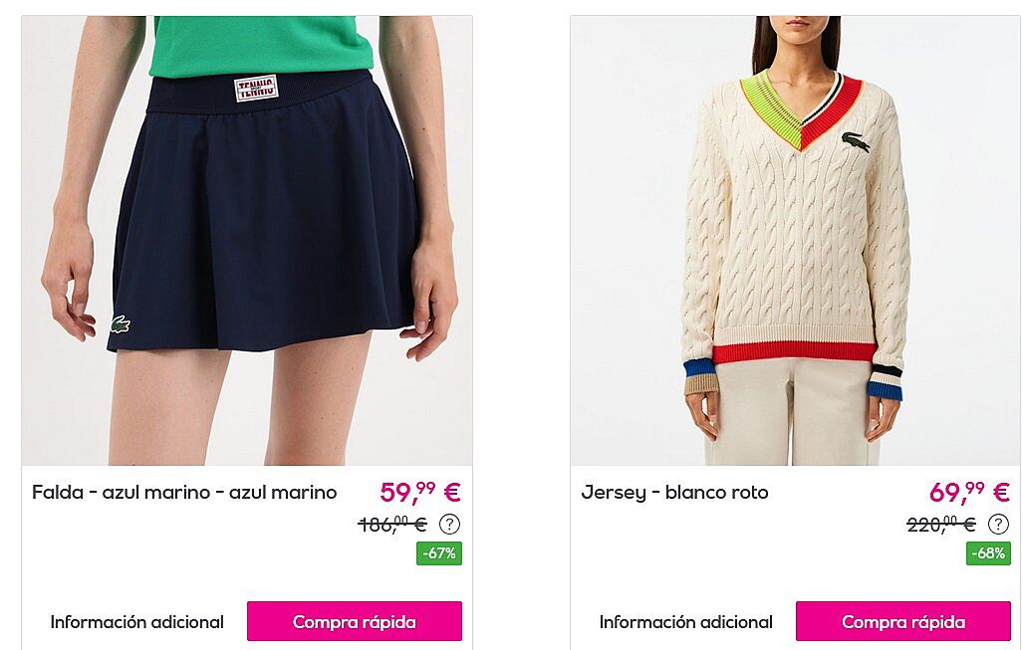Screen dimensions: 1023x650
Task: Click the 59,99 € sale price
Action: click(420, 492)
